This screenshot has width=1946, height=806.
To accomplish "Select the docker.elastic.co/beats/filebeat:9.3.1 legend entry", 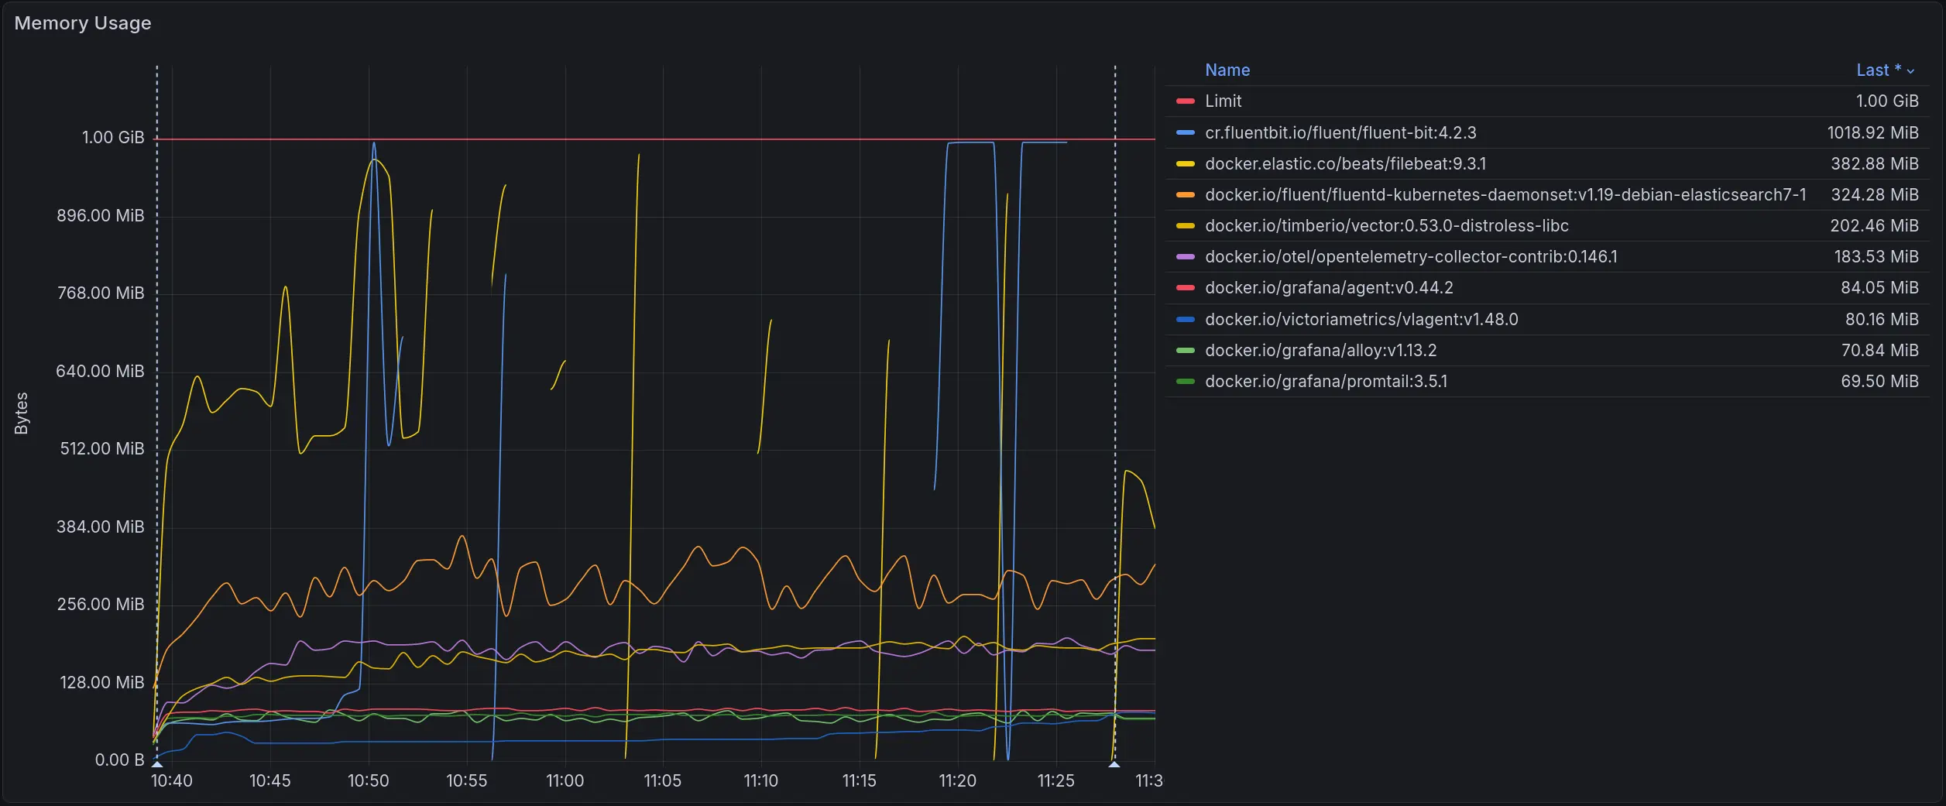I will click(1345, 163).
